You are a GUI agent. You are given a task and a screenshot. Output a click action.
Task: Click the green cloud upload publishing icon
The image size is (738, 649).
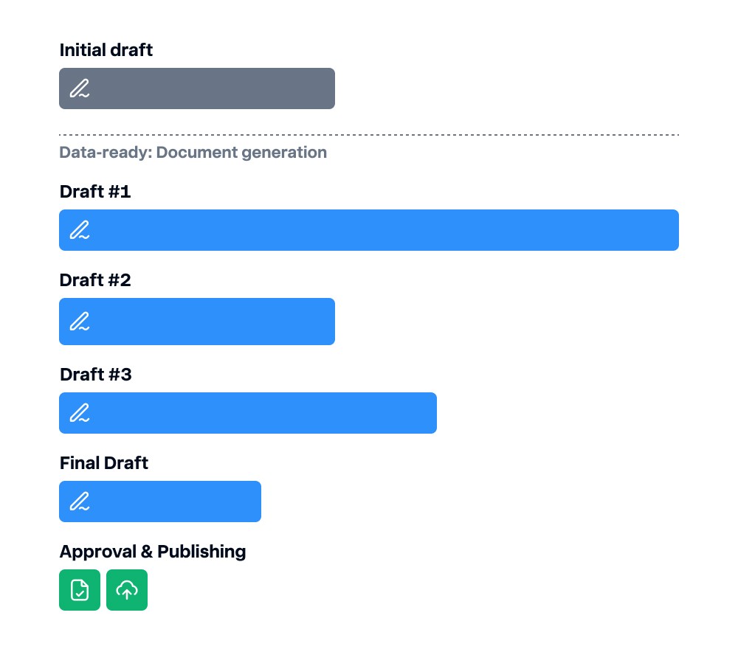coord(127,590)
